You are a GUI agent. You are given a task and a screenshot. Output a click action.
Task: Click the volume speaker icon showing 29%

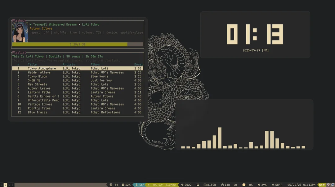pyautogui.click(x=259, y=185)
